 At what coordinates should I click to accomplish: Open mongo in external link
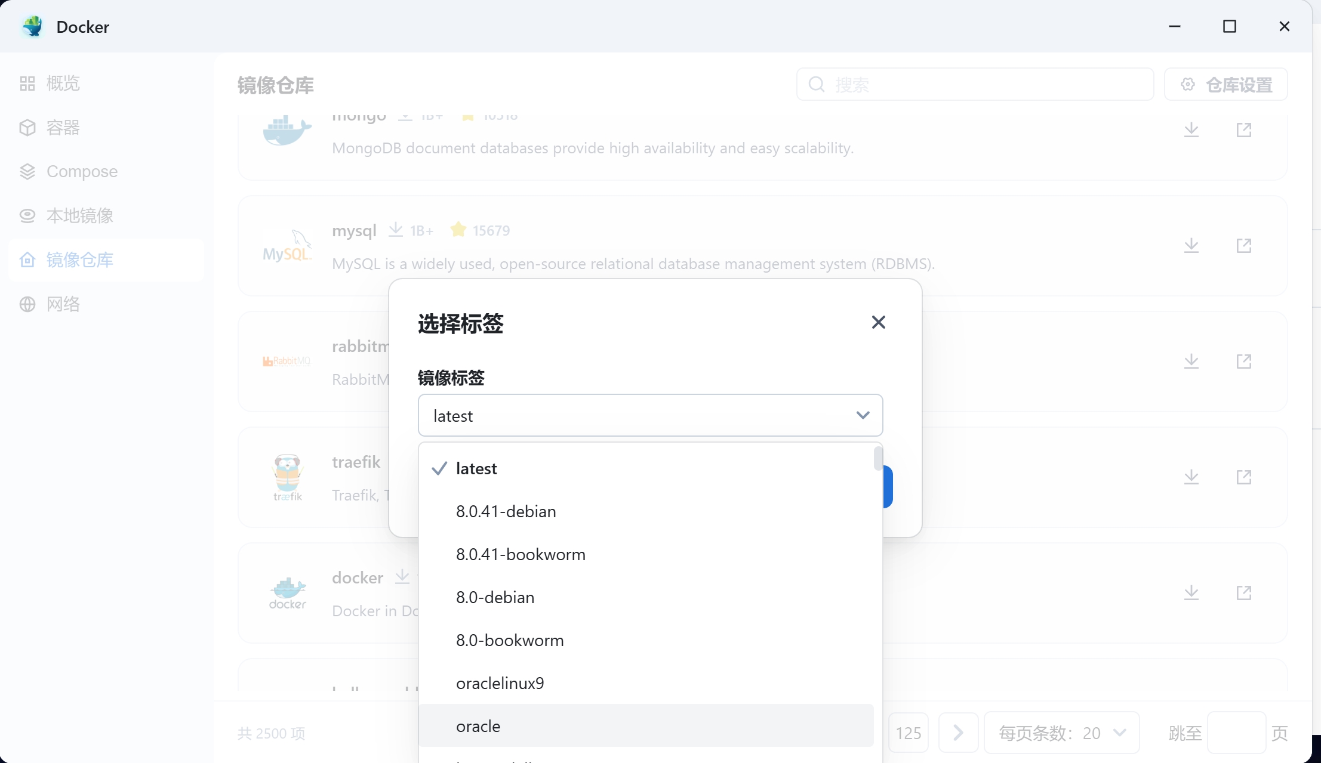pos(1244,129)
